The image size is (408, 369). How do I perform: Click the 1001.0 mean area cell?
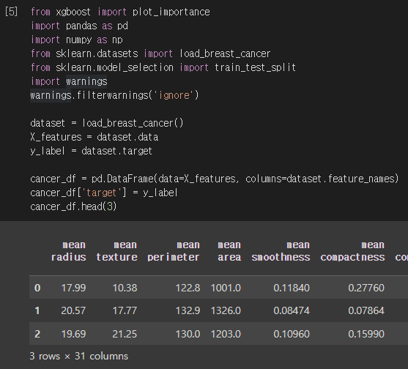pos(226,288)
